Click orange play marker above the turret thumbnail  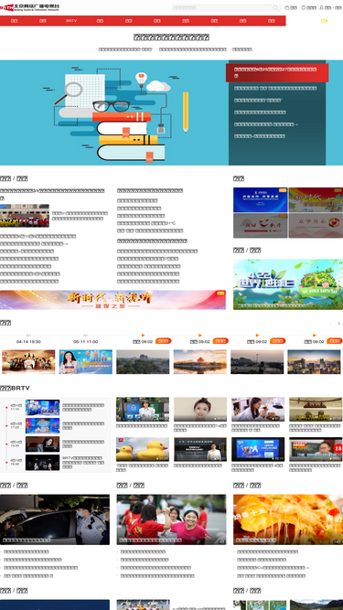(x=200, y=335)
